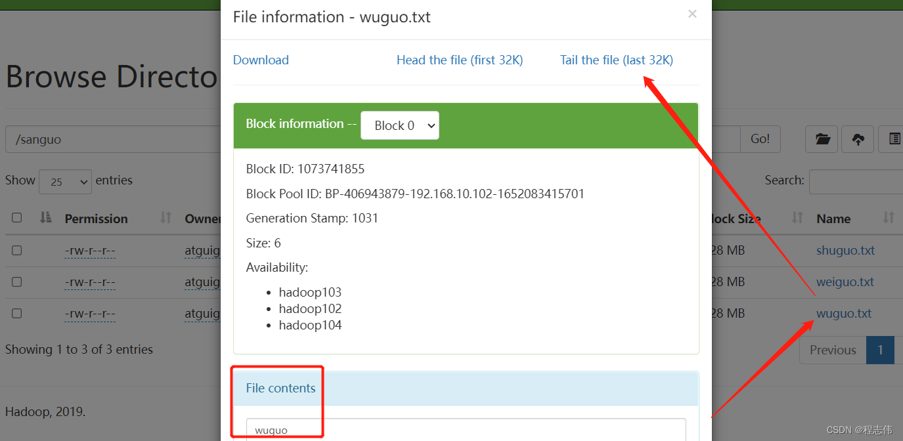Expand the Show 25 entries dropdown
The width and height of the screenshot is (903, 441).
pos(66,182)
